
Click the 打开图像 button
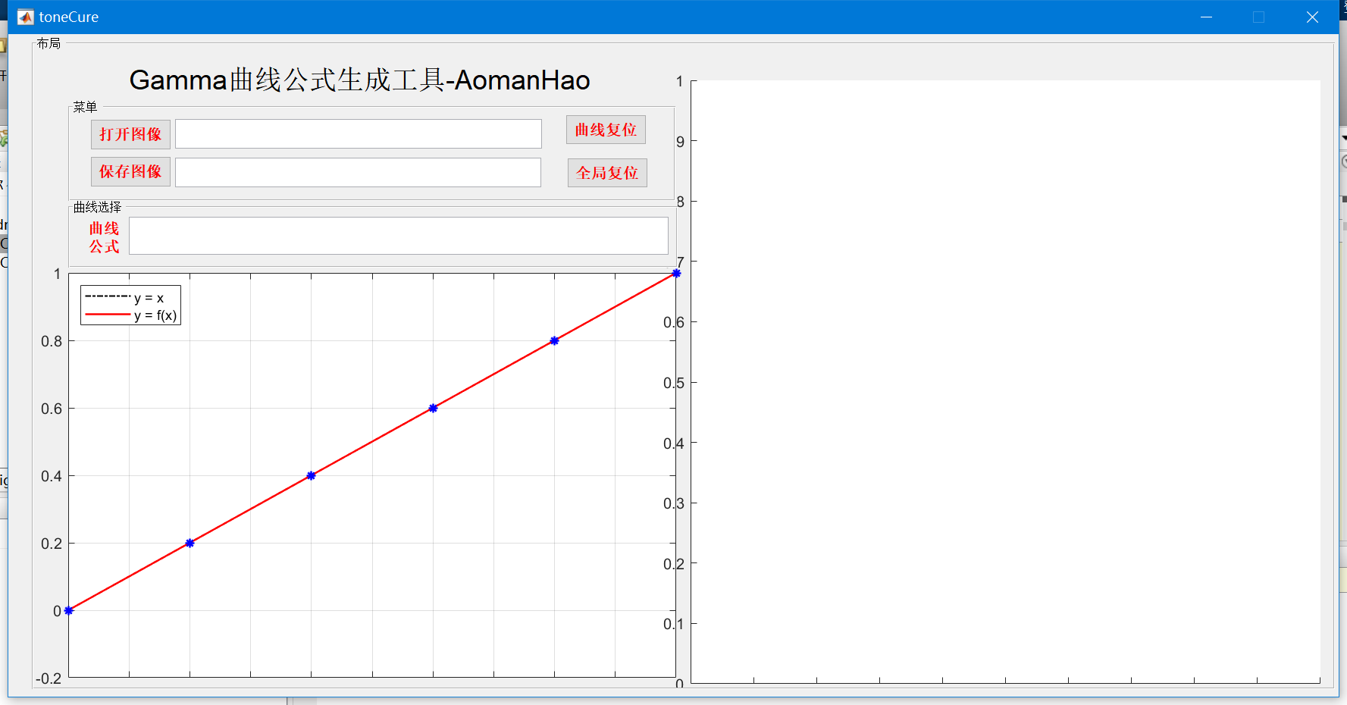click(130, 133)
